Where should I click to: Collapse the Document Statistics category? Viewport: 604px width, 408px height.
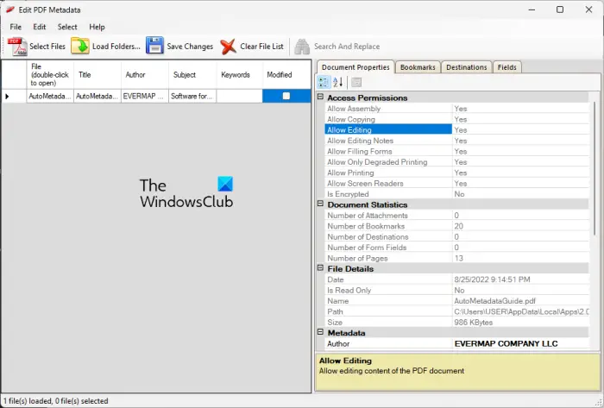[x=320, y=204]
